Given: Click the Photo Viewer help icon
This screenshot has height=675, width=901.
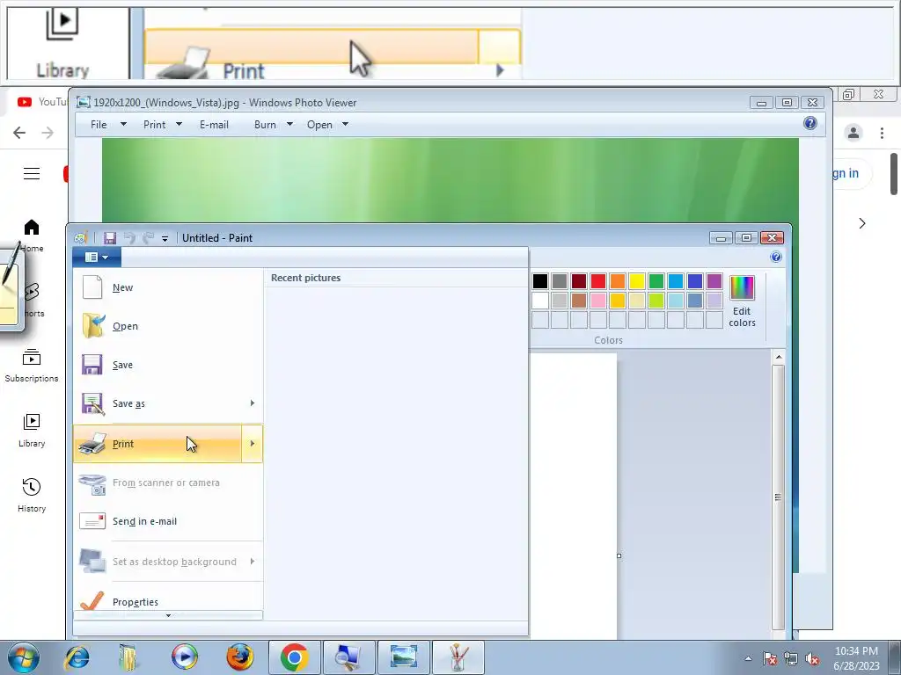Looking at the screenshot, I should click(x=810, y=123).
